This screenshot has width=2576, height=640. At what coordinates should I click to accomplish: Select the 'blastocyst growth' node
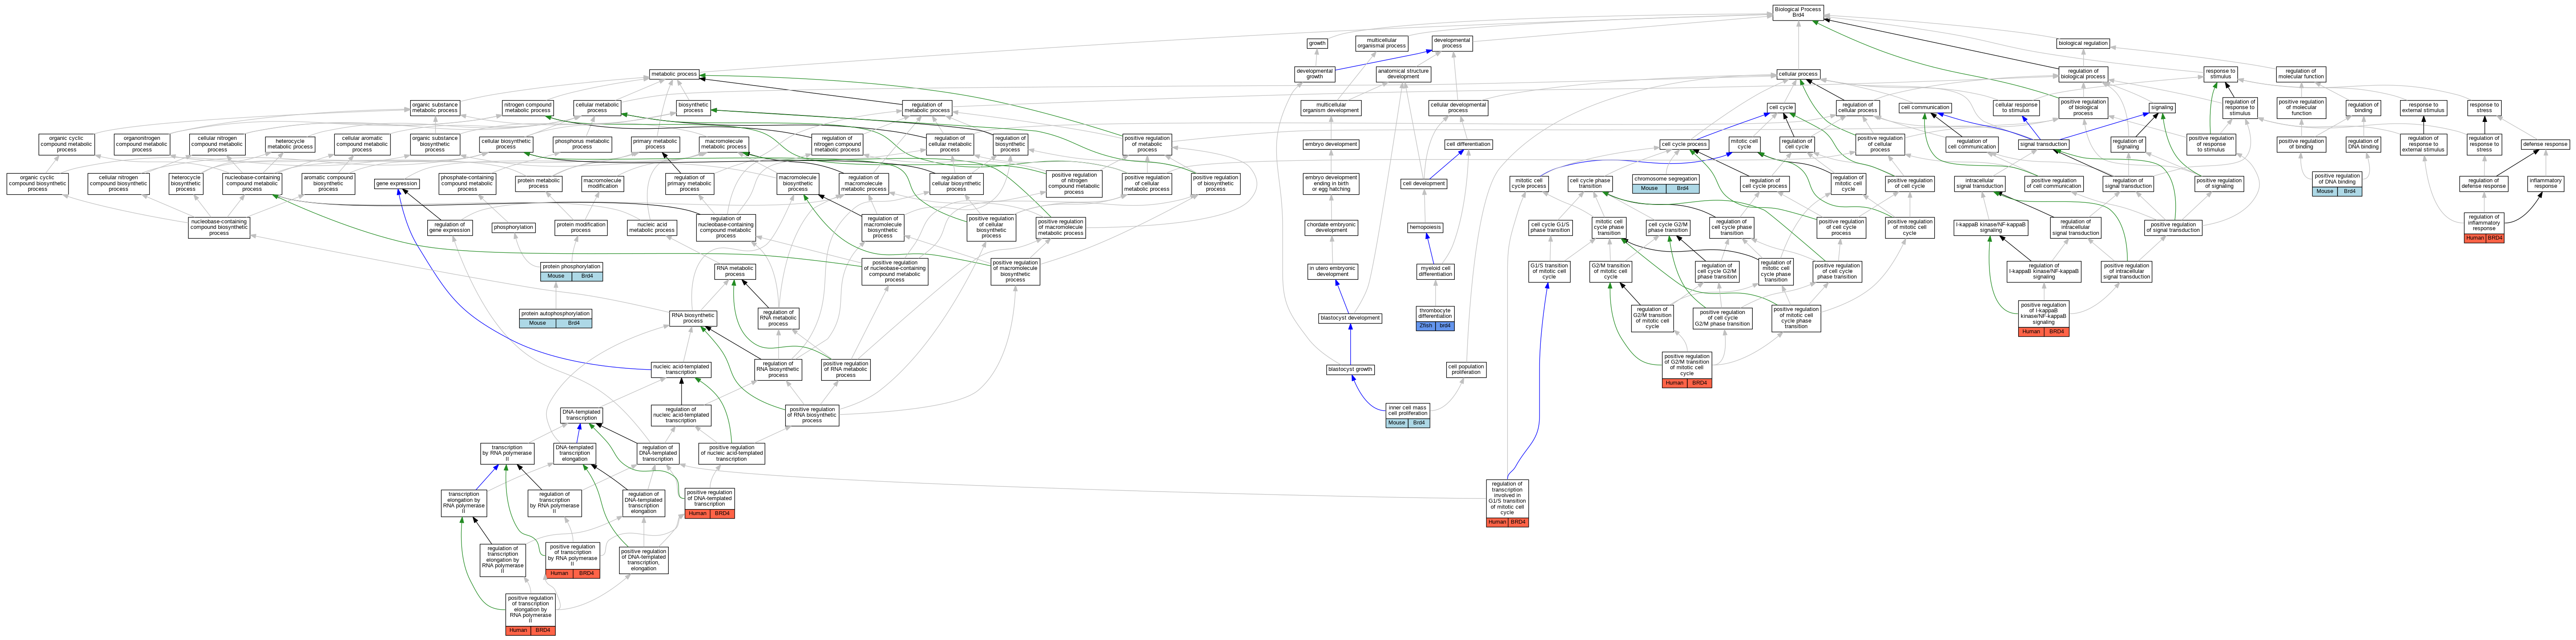[1350, 370]
